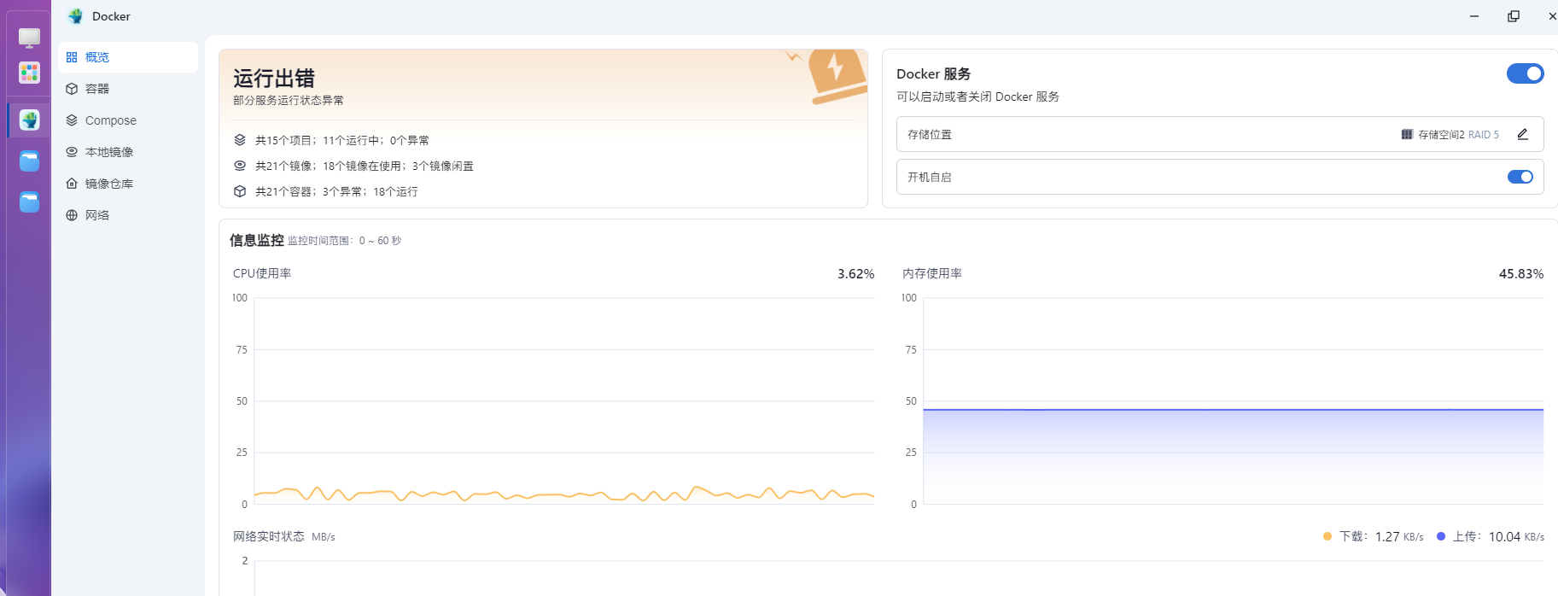Click download speed 1.27 KB/s
Image resolution: width=1558 pixels, height=596 pixels.
pos(1399,537)
